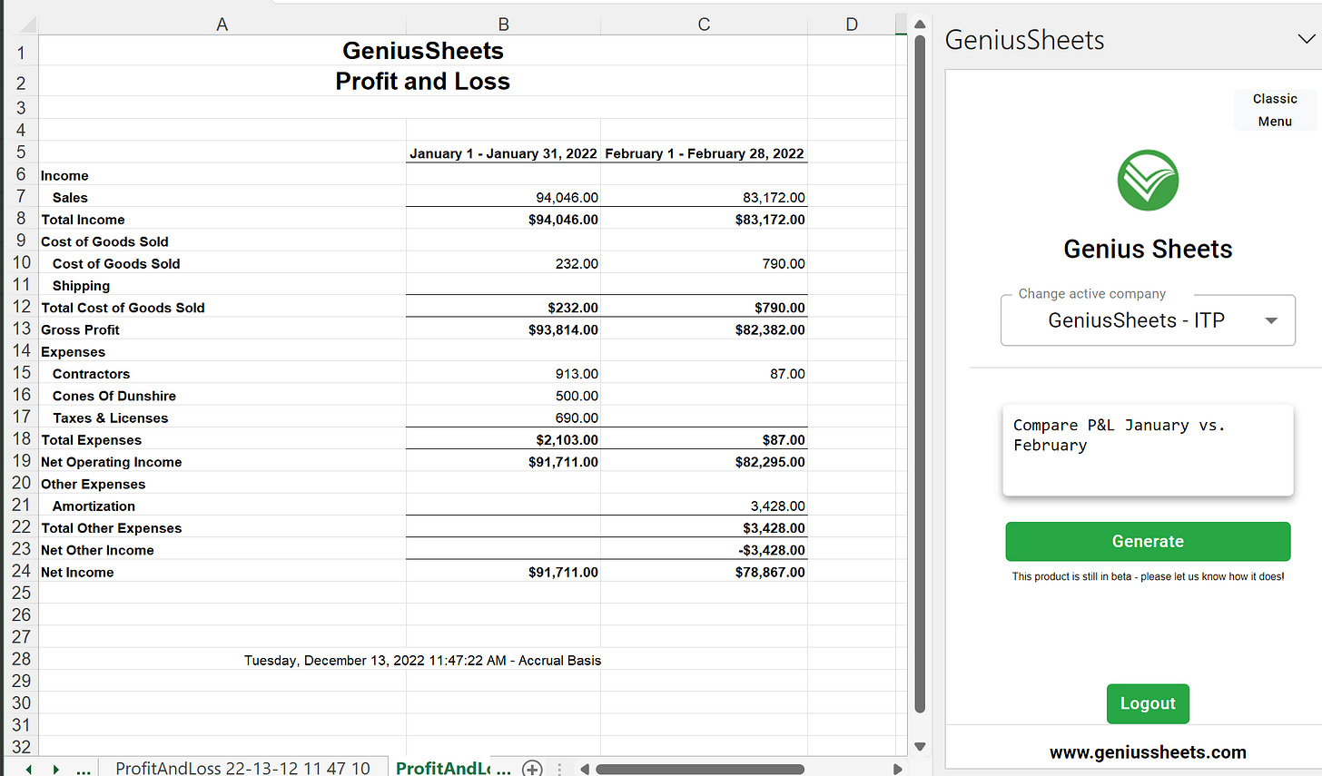Select the 690.00 Taxes & Licenses cell

pos(503,417)
